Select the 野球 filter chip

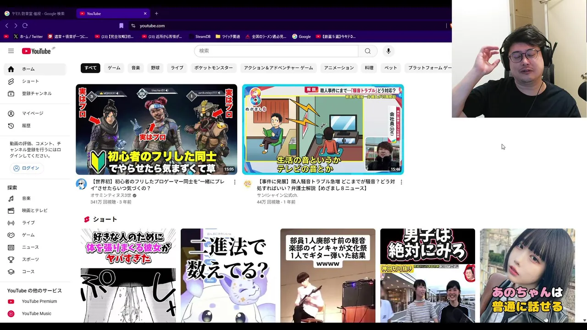click(x=155, y=68)
